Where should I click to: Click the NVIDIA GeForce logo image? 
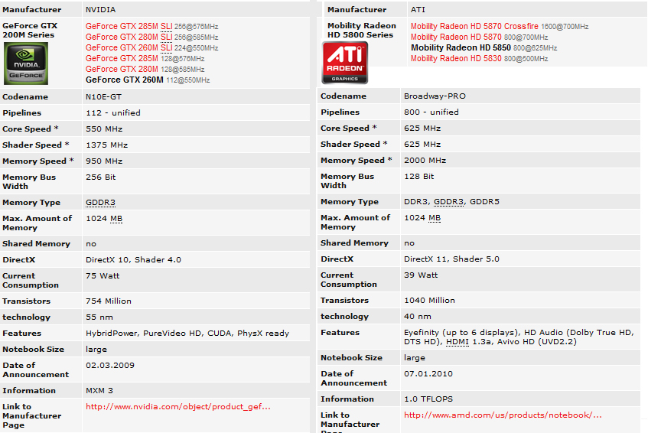coord(26,63)
